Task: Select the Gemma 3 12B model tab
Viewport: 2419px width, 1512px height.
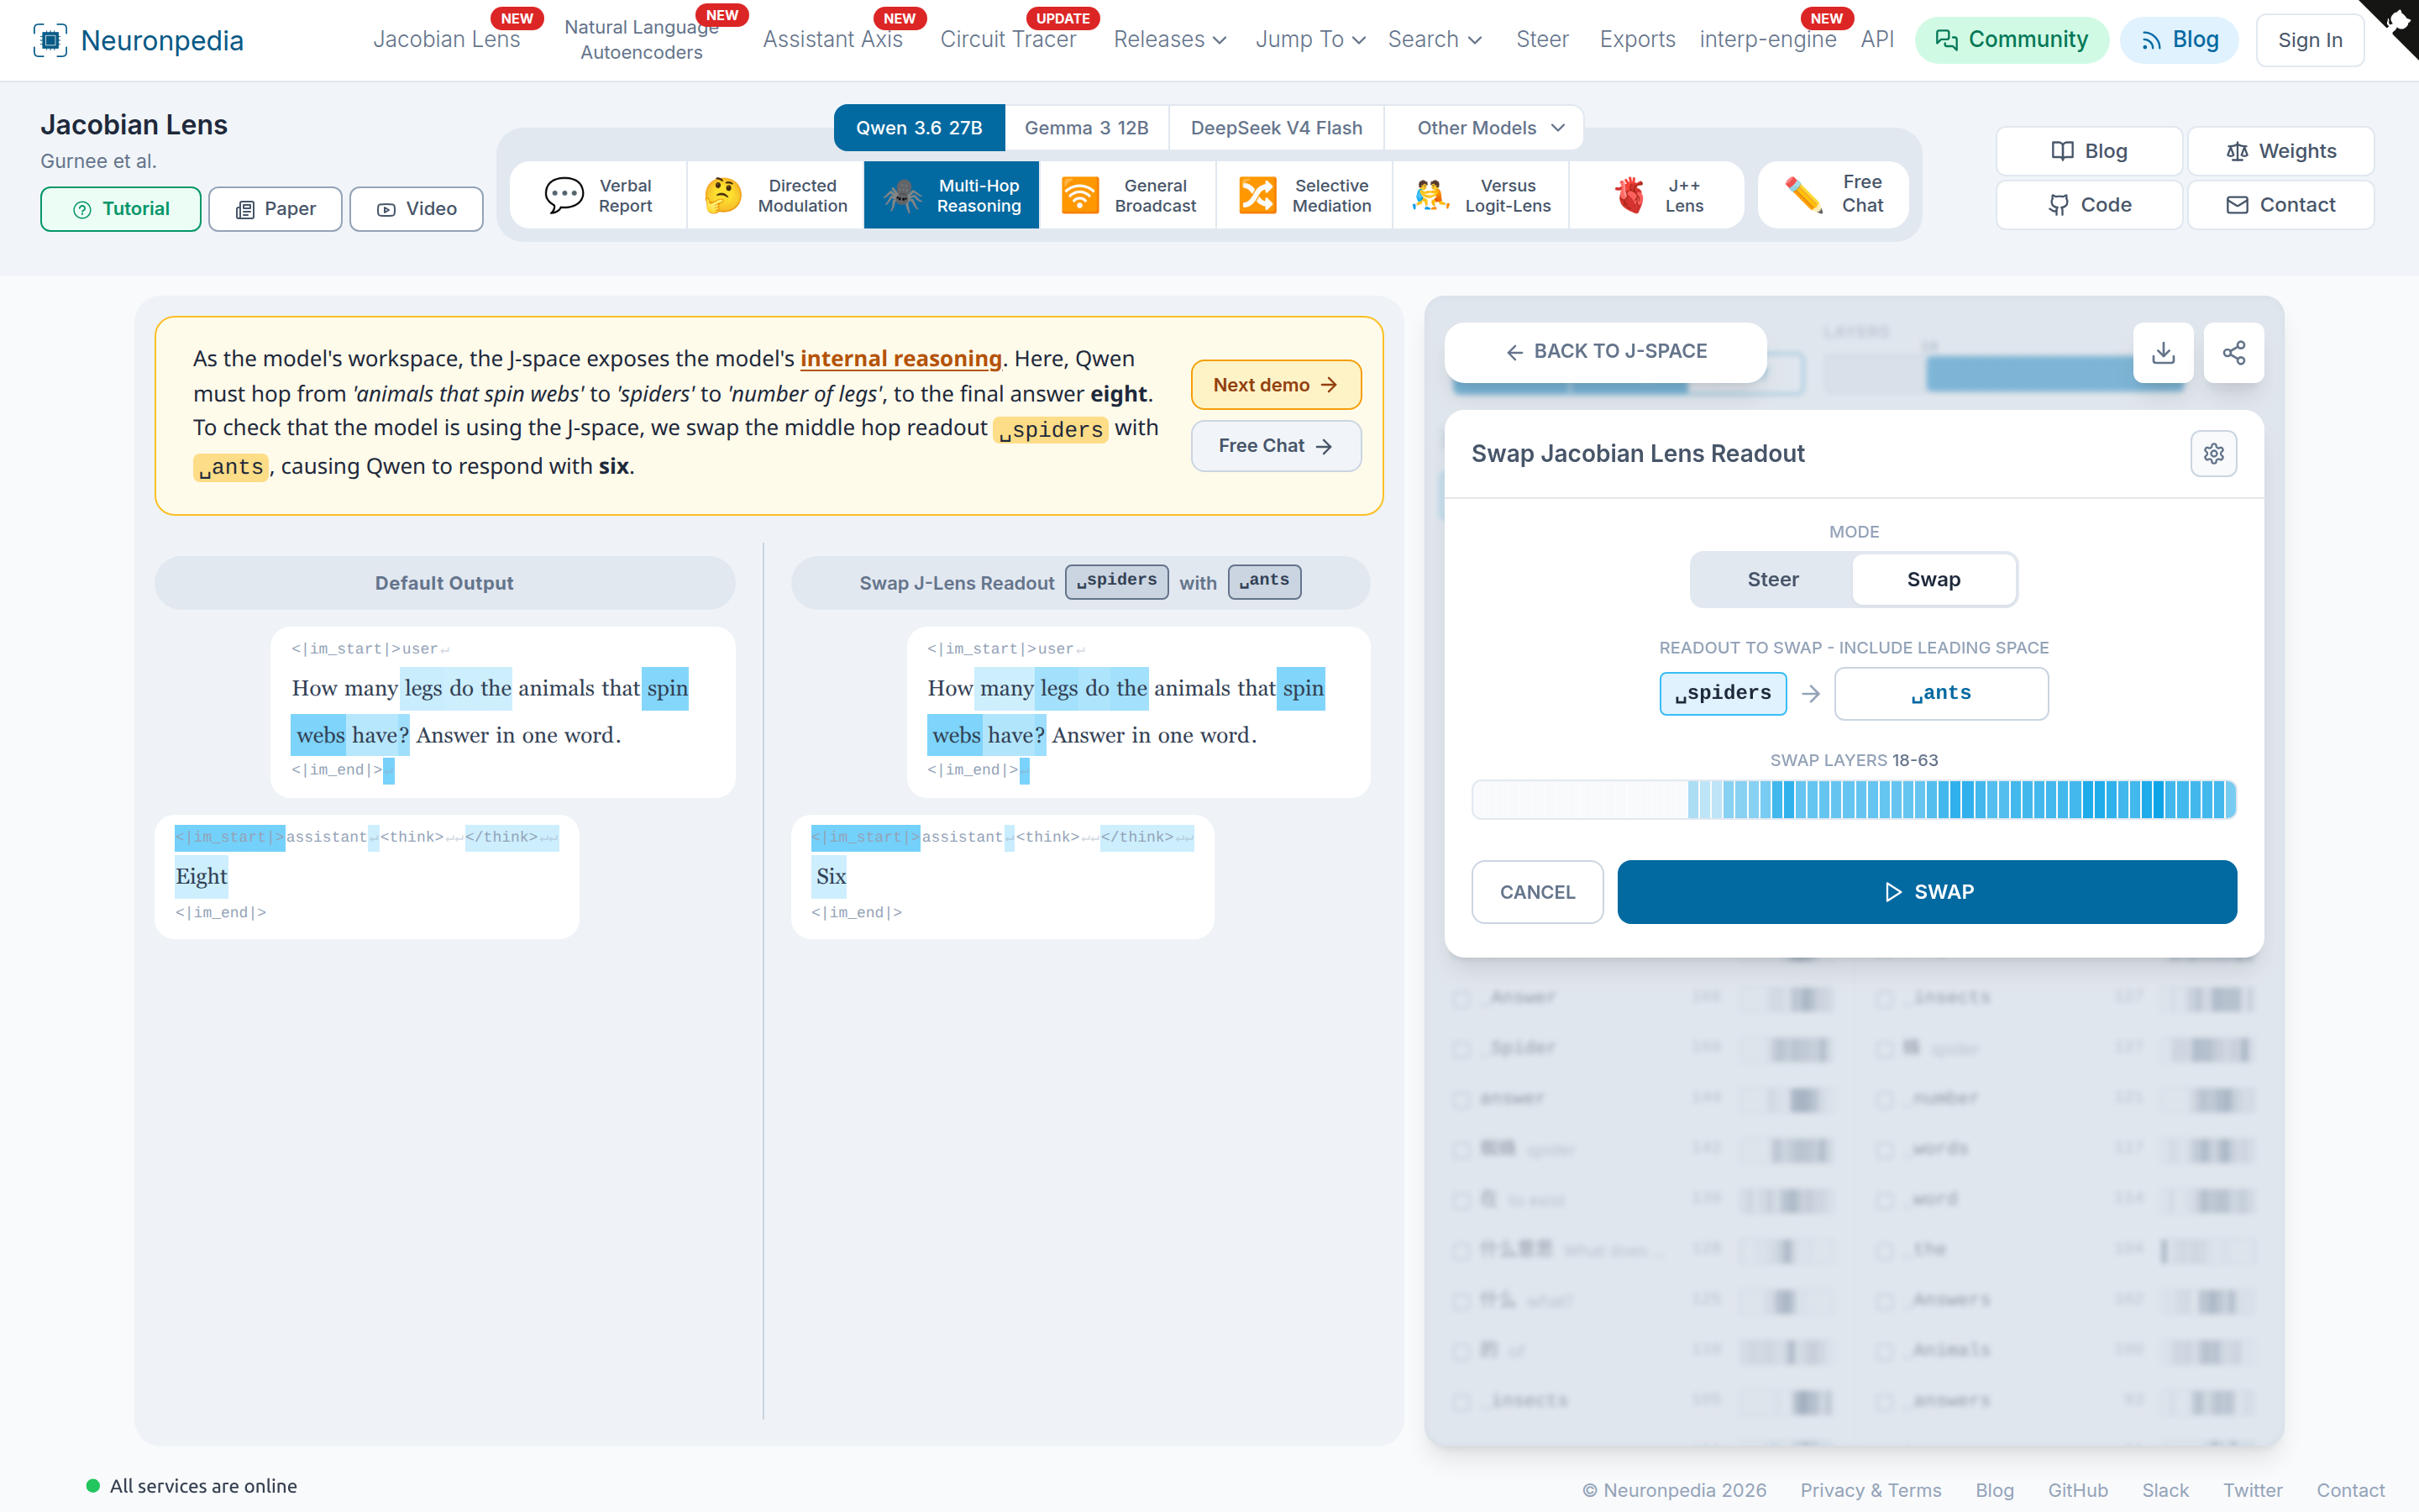Action: click(x=1087, y=128)
